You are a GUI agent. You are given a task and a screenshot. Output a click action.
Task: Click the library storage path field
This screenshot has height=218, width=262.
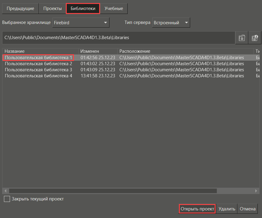point(118,38)
